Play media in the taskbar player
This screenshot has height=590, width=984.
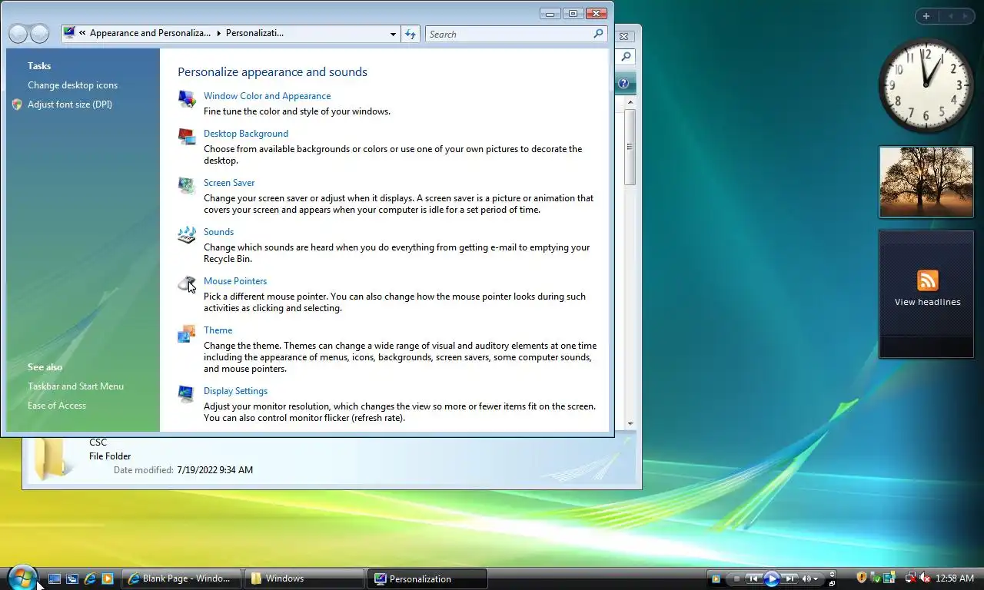(772, 578)
